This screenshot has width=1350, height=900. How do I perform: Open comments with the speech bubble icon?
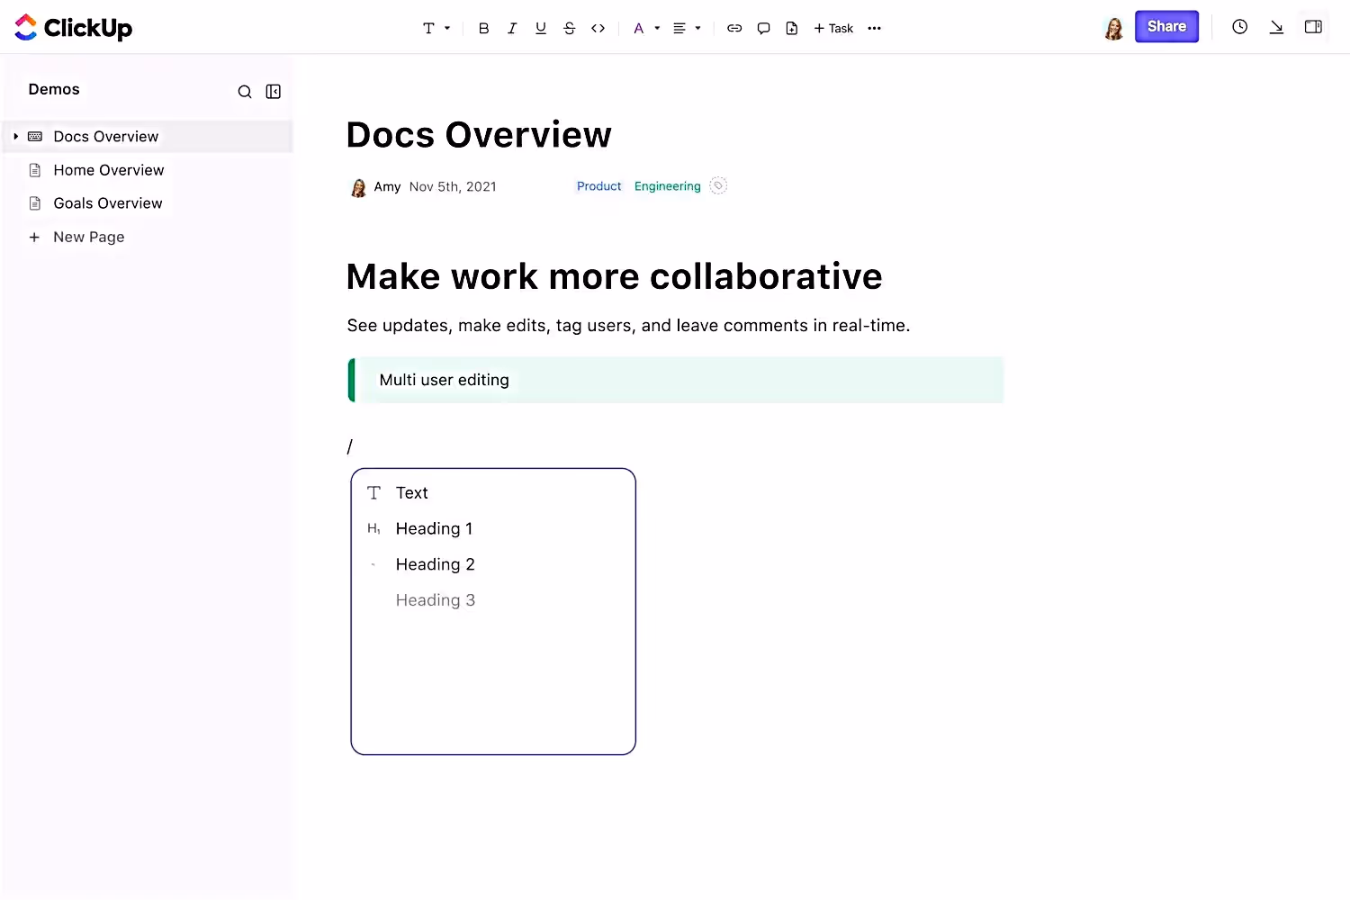[x=763, y=28]
